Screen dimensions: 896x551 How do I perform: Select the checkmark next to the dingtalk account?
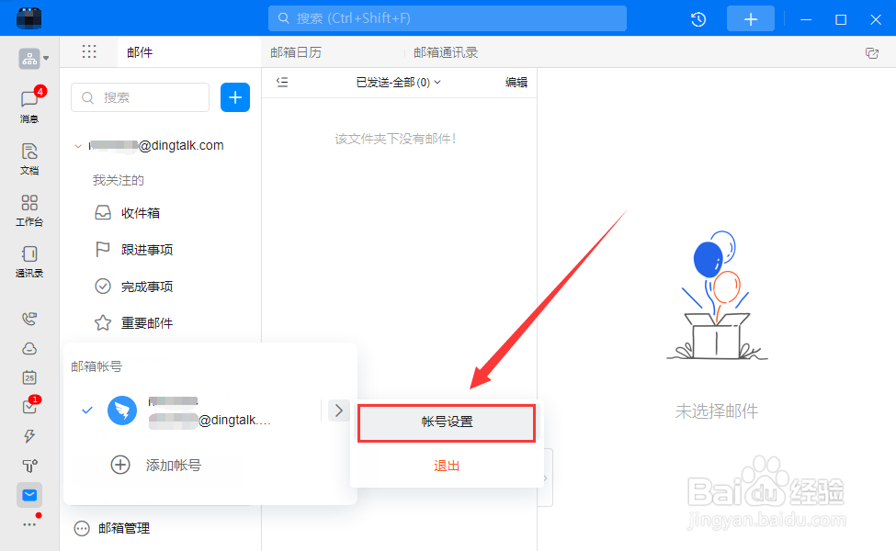[86, 410]
